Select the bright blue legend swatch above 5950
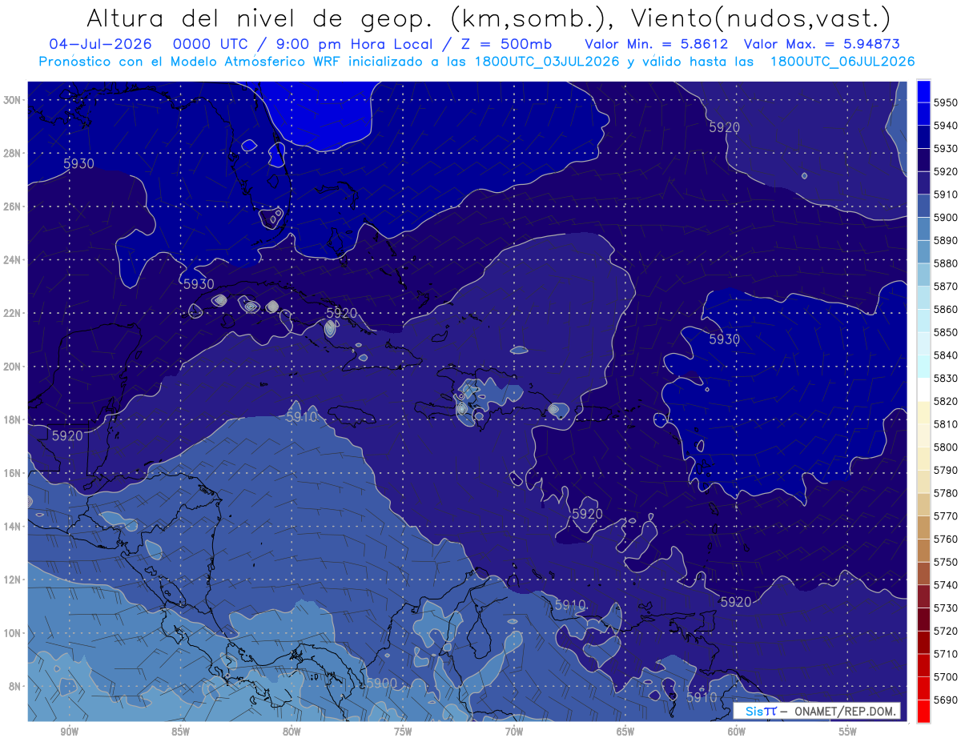 tap(923, 91)
